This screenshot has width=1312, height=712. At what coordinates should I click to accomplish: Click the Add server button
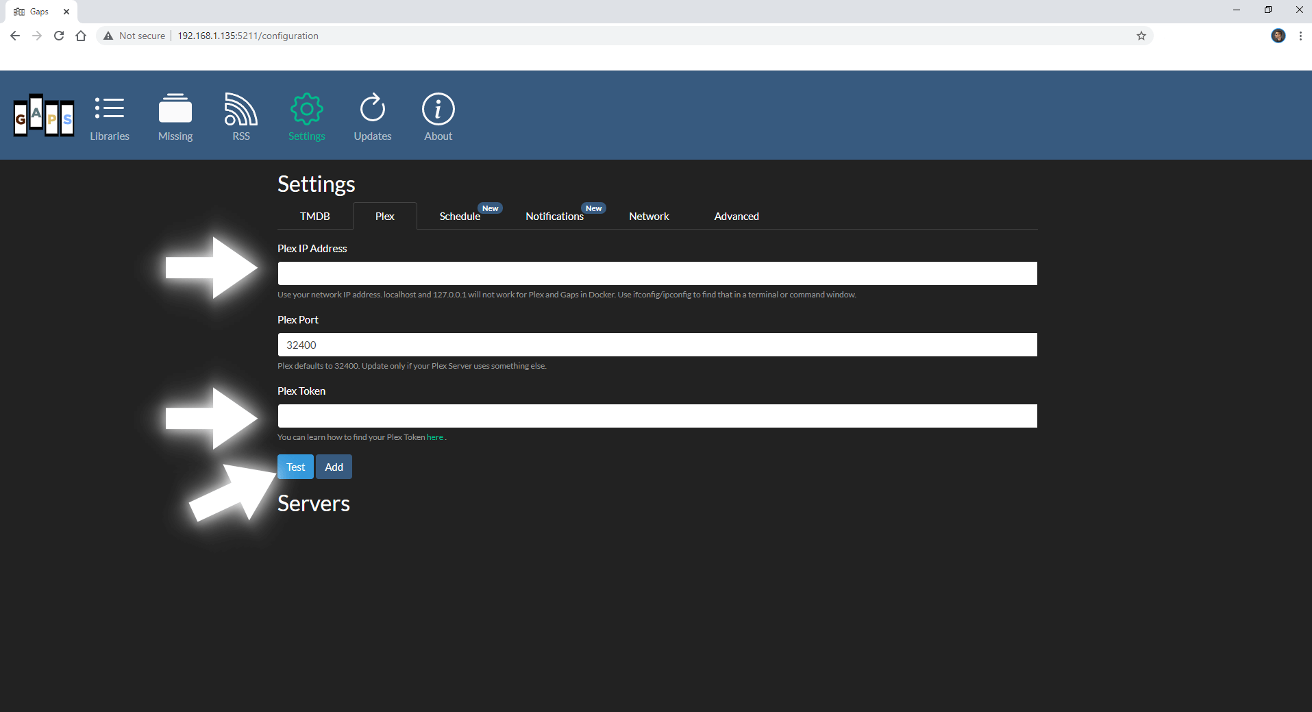coord(334,467)
